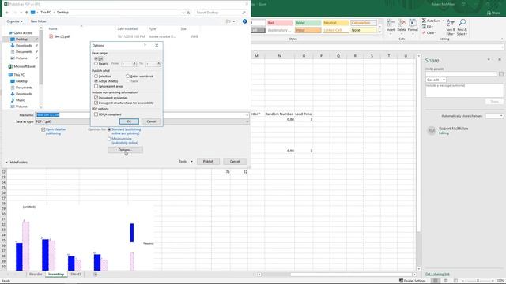
Task: Toggle Open file after publishing checkbox
Action: pos(43,129)
